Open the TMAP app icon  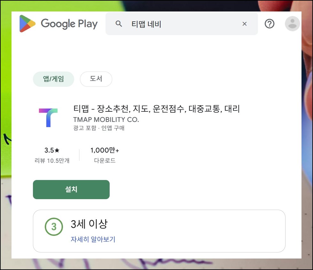click(48, 117)
